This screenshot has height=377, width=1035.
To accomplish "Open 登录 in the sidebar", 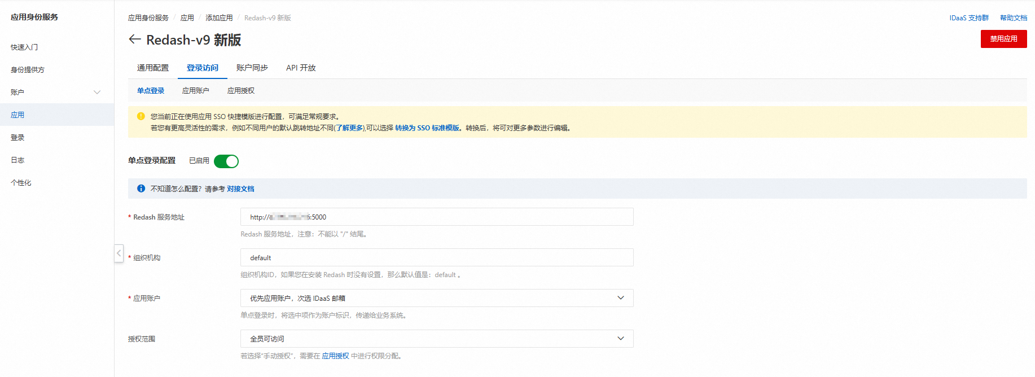I will click(x=17, y=138).
